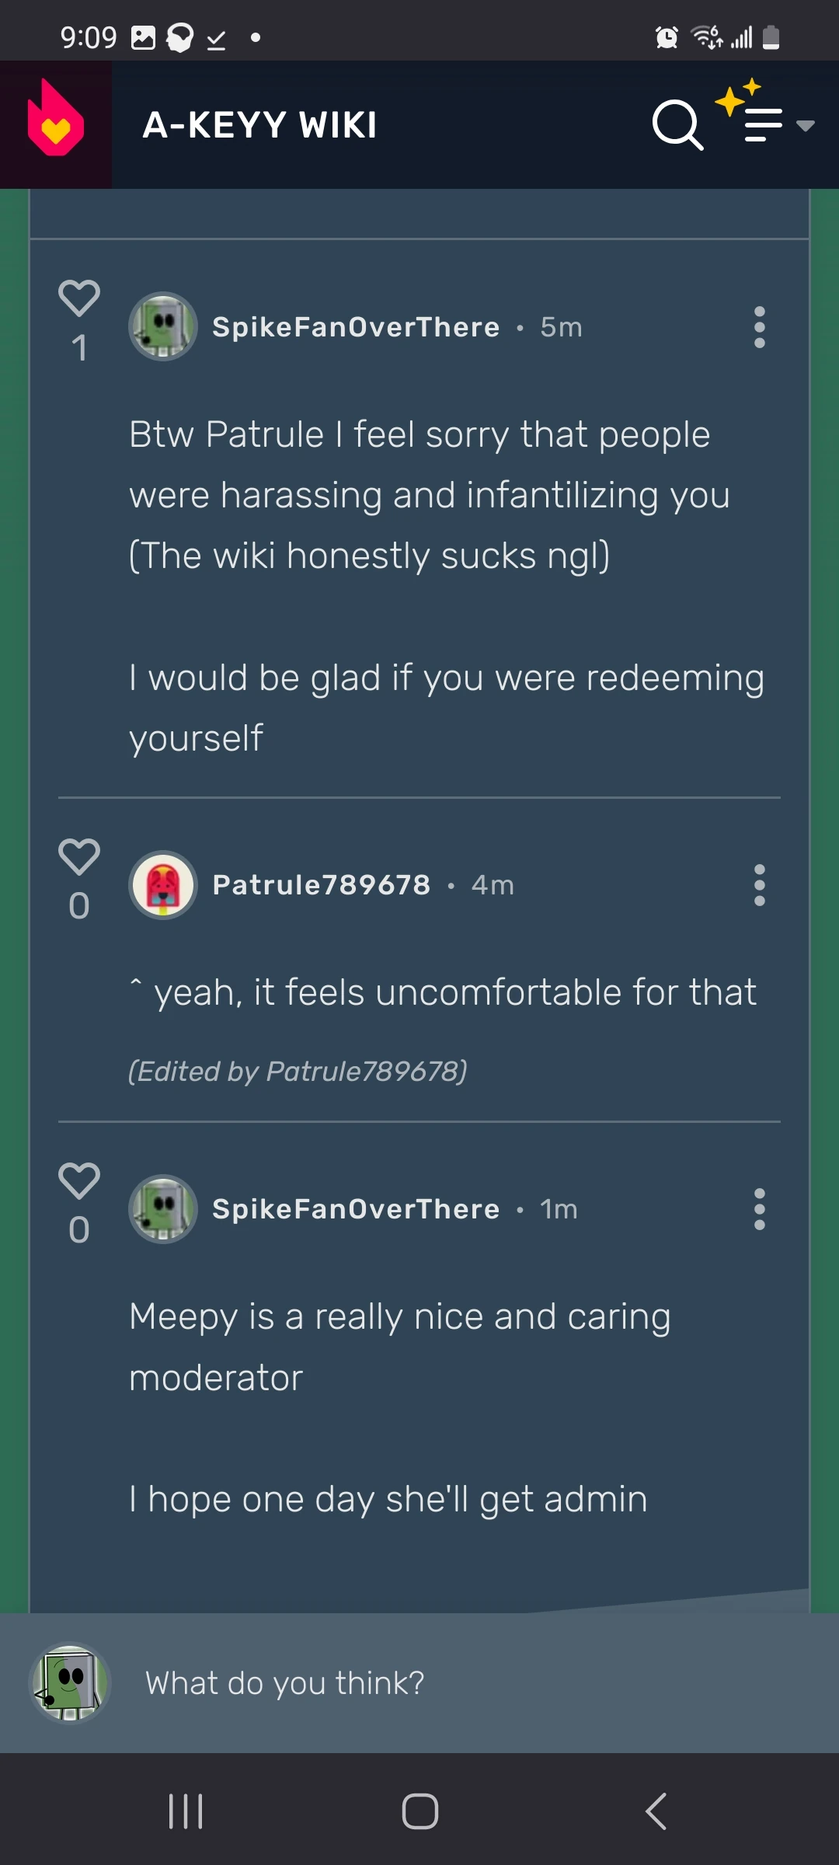Tap the What do you think field
The image size is (839, 1865).
(285, 1681)
